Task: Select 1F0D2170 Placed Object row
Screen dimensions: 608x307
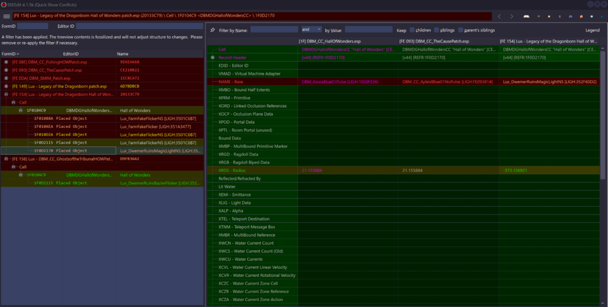Action: pos(102,151)
